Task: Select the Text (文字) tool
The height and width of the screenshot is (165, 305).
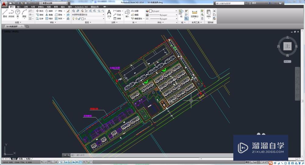Action: (x=109, y=14)
